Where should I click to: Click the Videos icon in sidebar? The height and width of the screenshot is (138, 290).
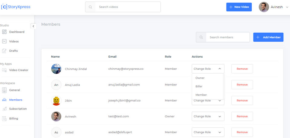pyautogui.click(x=4, y=41)
